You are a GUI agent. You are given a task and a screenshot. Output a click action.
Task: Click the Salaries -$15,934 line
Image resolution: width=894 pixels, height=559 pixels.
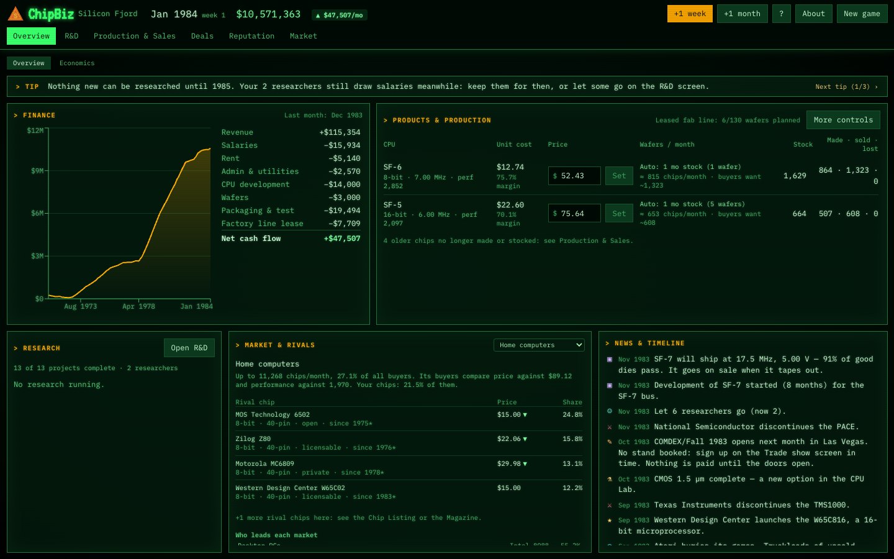click(x=291, y=145)
